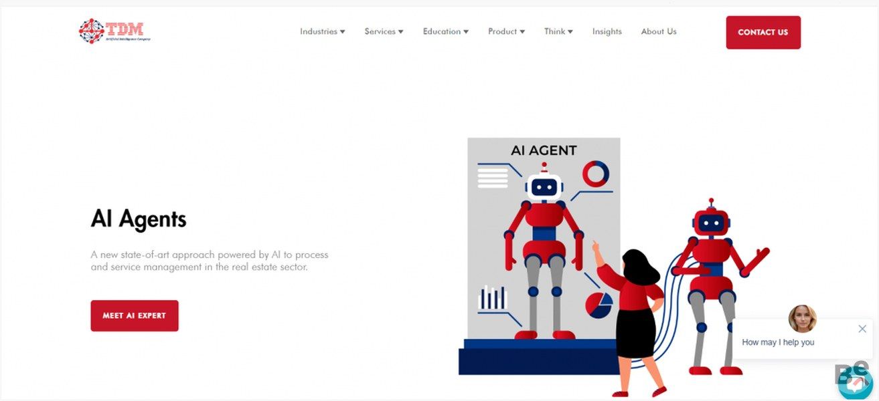Open the Education dropdown menu
879x401 pixels.
[x=445, y=31]
